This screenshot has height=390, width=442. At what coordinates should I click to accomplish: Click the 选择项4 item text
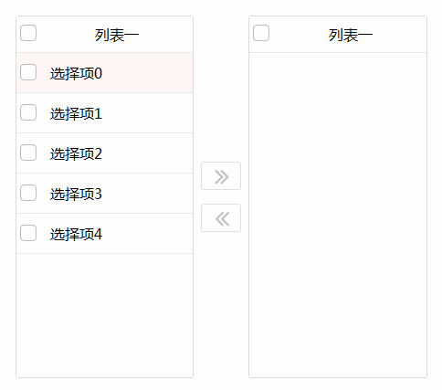pyautogui.click(x=76, y=234)
